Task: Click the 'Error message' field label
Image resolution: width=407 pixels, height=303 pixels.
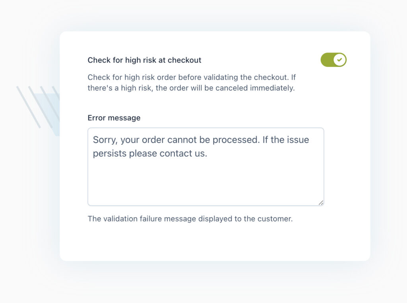Action: 114,118
